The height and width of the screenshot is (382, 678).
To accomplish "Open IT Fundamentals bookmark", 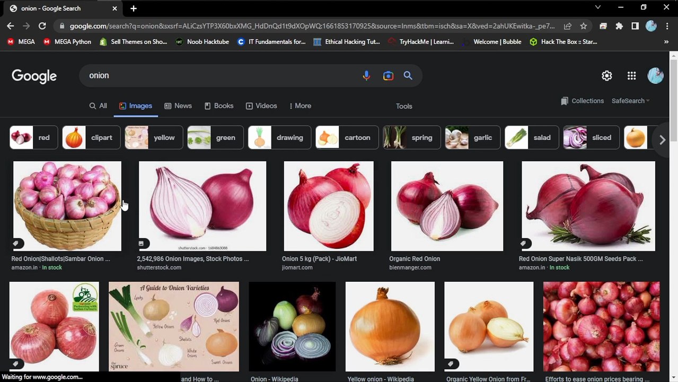I will (x=271, y=41).
